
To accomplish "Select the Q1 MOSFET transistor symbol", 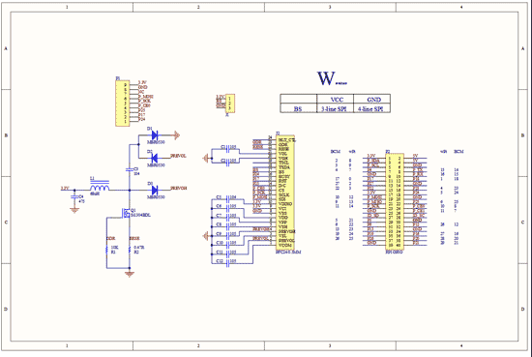I will tap(126, 213).
